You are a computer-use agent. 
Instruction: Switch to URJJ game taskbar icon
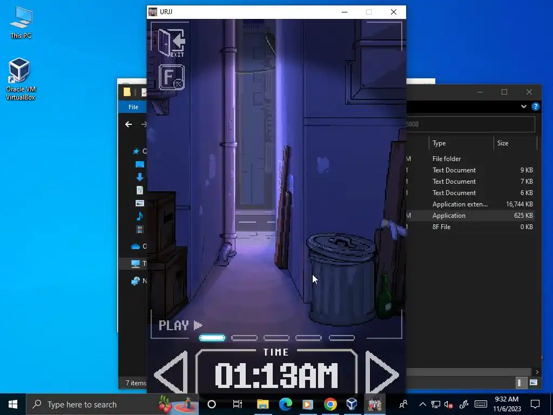[x=375, y=404]
